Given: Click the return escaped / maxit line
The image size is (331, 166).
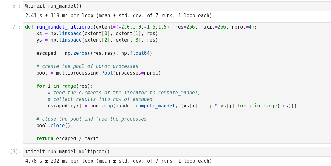Looking at the screenshot, I should pos(67,139).
